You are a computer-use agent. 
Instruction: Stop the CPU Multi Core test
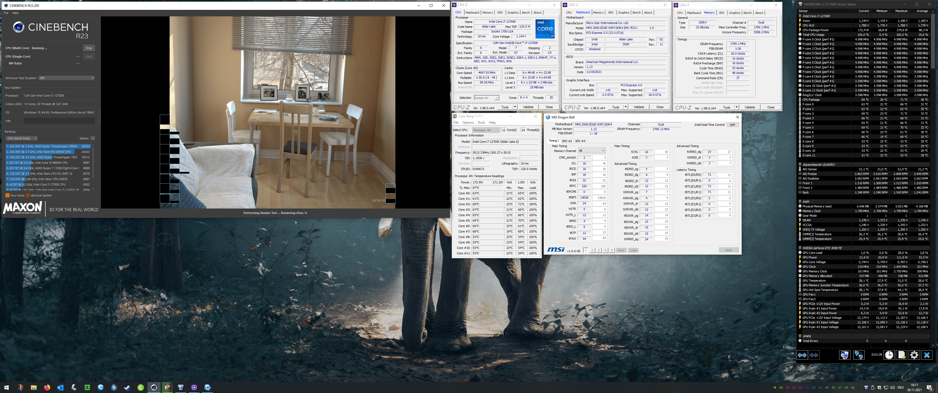coord(89,48)
